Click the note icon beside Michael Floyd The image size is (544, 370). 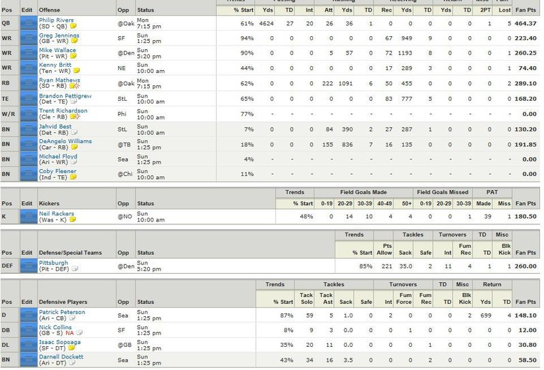pyautogui.click(x=74, y=162)
